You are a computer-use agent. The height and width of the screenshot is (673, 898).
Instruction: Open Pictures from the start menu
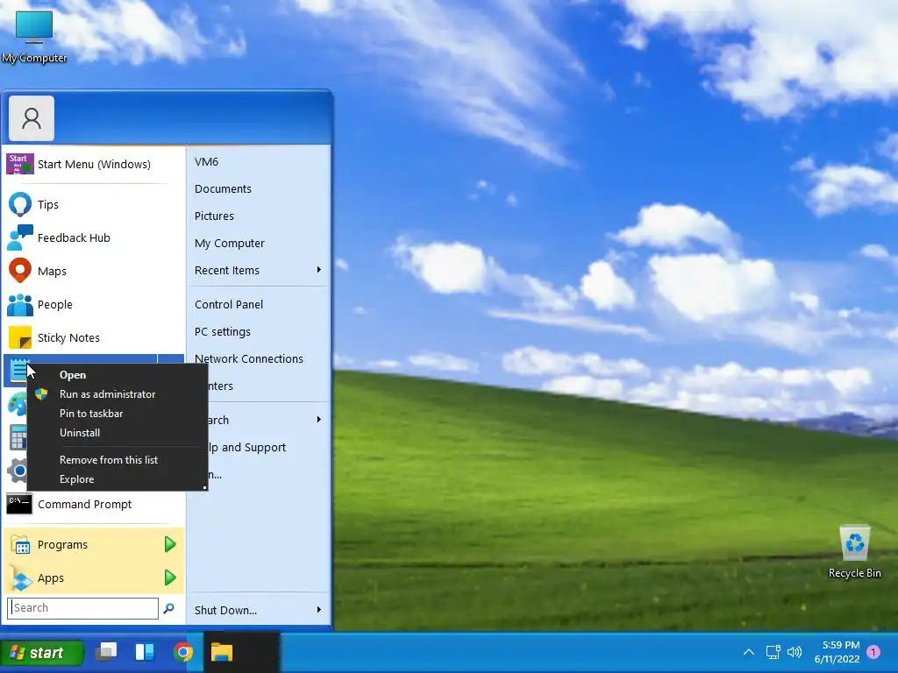(259, 216)
